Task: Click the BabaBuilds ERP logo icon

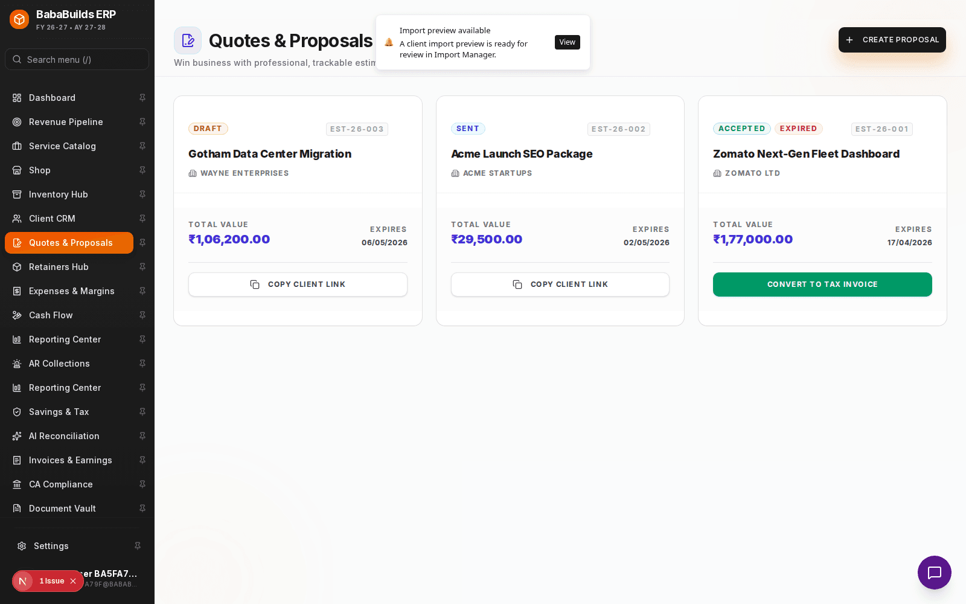Action: [19, 19]
